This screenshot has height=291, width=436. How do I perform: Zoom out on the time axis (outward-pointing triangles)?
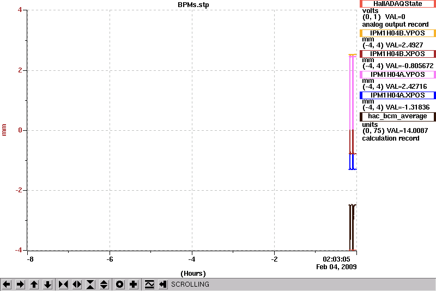[x=77, y=284]
